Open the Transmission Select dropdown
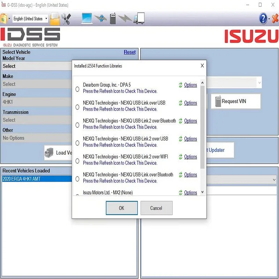279x279 pixels. [37, 120]
